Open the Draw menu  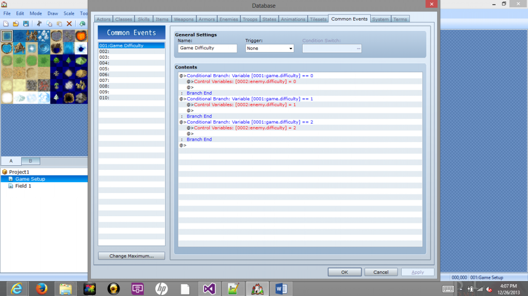tap(53, 13)
